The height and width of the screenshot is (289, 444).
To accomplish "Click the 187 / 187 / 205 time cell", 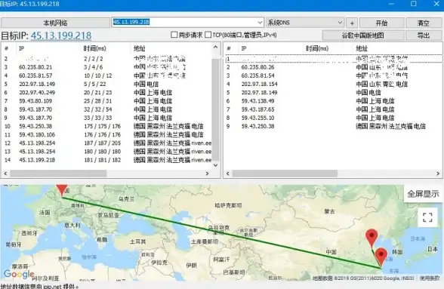I will pyautogui.click(x=102, y=143).
